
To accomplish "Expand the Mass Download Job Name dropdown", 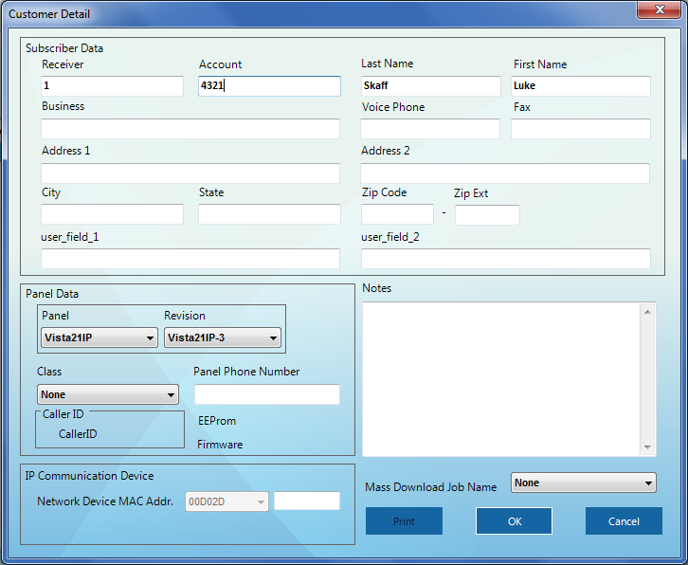I will 584,483.
